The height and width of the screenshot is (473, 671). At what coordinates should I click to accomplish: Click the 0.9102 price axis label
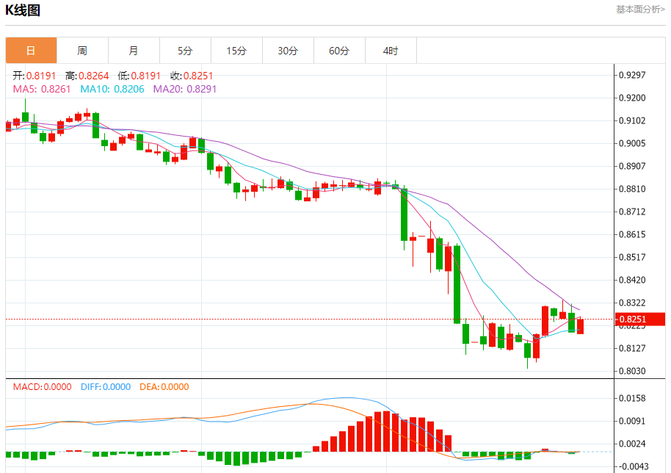[x=632, y=120]
